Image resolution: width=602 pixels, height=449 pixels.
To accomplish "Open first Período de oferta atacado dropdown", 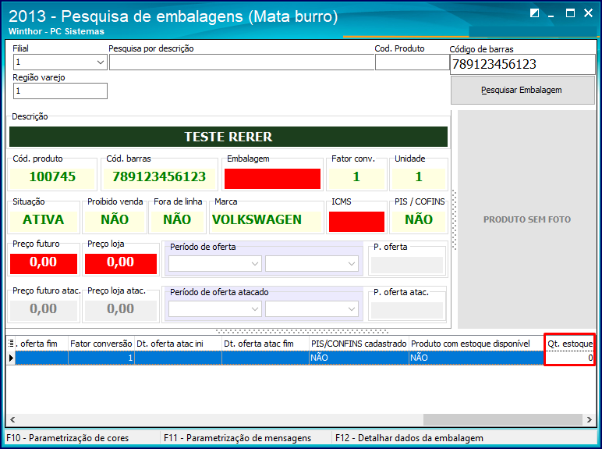I will [254, 309].
